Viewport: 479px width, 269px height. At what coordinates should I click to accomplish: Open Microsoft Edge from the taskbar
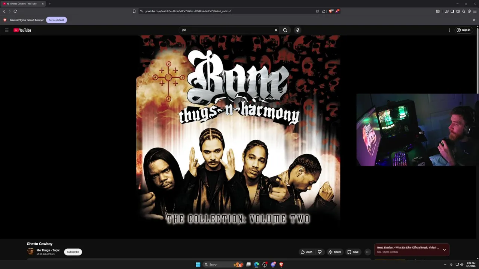256,265
